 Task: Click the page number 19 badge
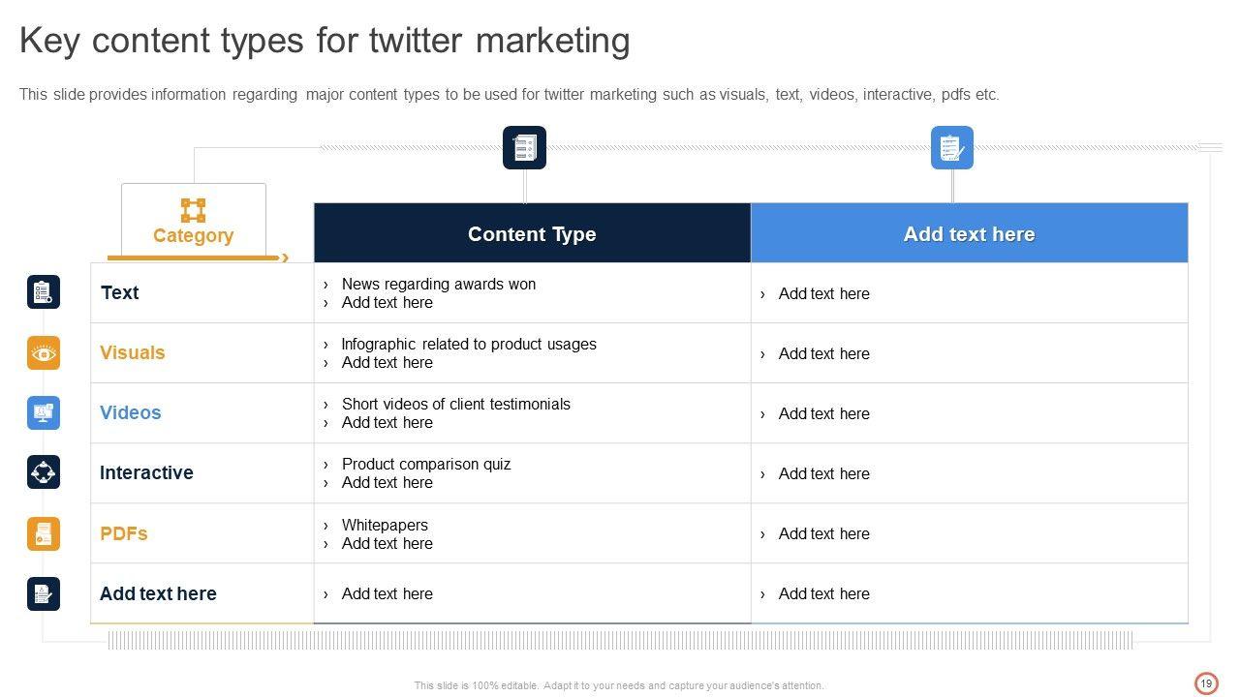point(1206,683)
